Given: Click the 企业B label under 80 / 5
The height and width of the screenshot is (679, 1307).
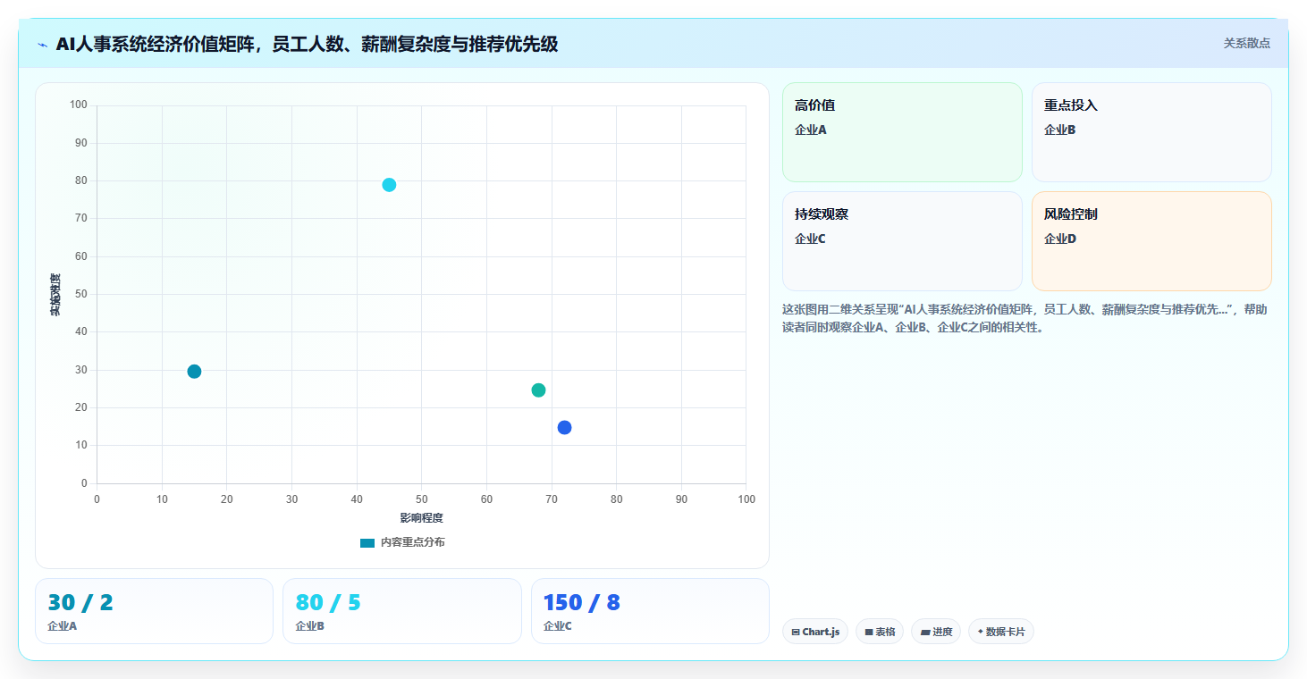Looking at the screenshot, I should point(309,626).
